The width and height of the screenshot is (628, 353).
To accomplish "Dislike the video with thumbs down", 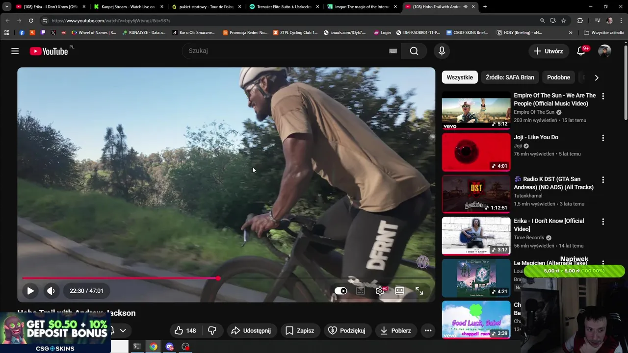I will pyautogui.click(x=212, y=330).
